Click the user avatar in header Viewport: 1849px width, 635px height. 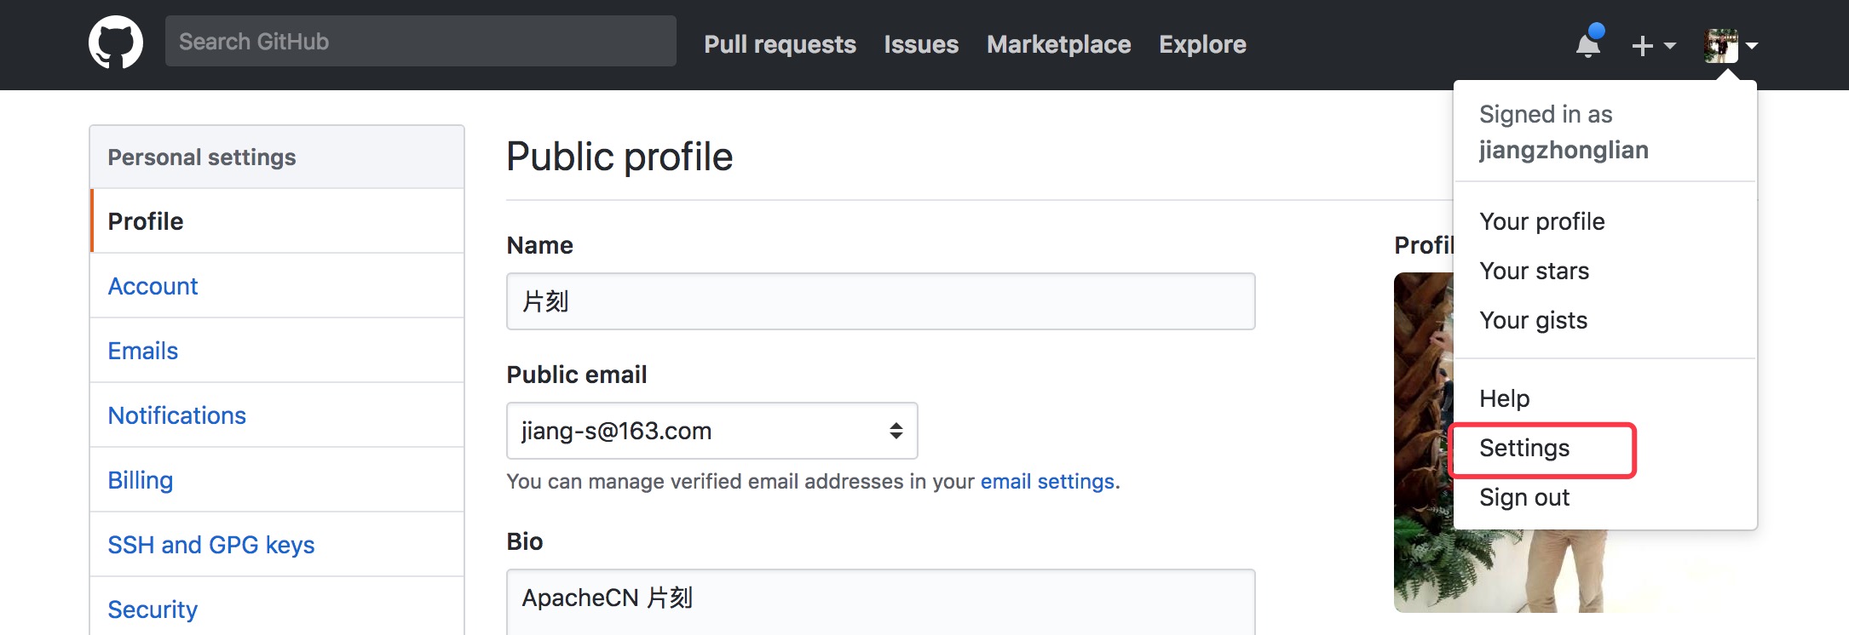[1721, 46]
